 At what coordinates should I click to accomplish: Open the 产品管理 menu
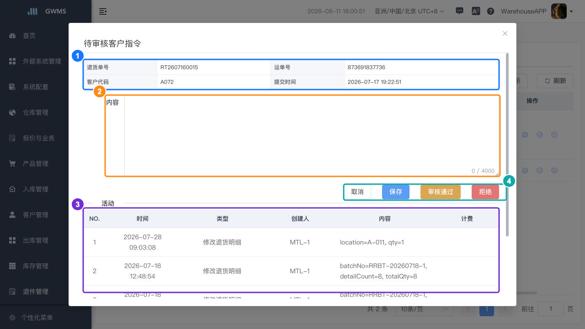36,164
